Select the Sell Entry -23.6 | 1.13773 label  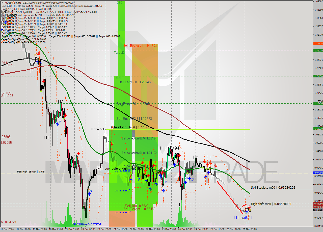(x=134, y=118)
